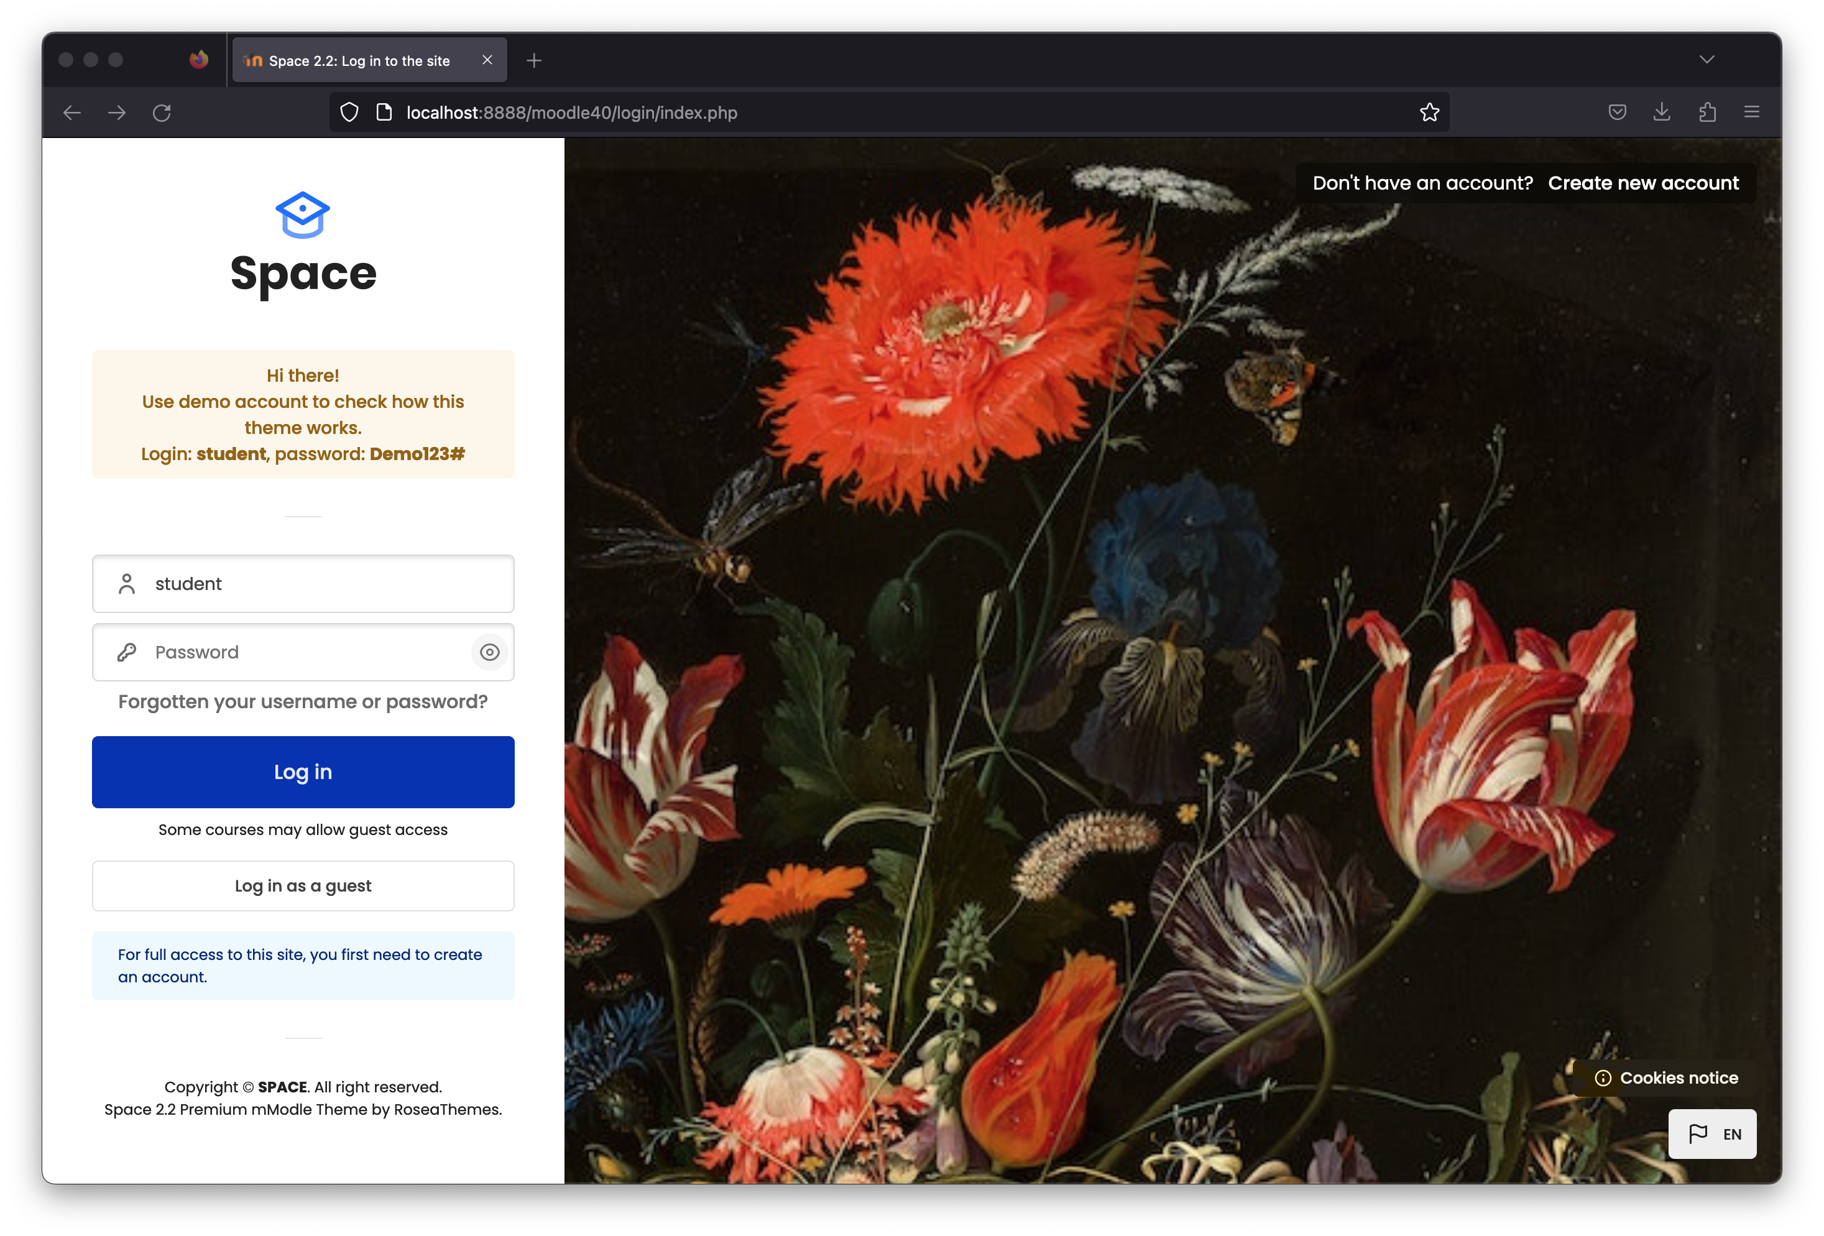
Task: Open the extensions puzzle icon
Action: click(x=1707, y=112)
